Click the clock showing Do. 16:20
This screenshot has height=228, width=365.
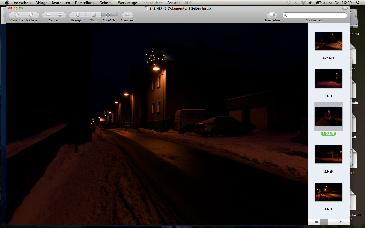tap(343, 3)
